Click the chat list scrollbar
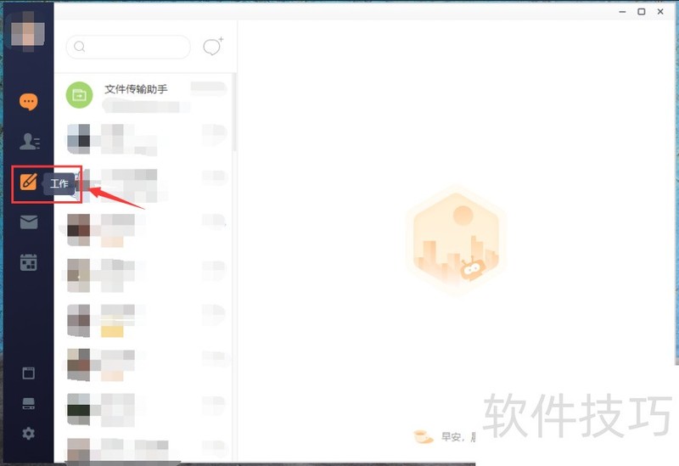Image resolution: width=679 pixels, height=466 pixels. (x=235, y=112)
